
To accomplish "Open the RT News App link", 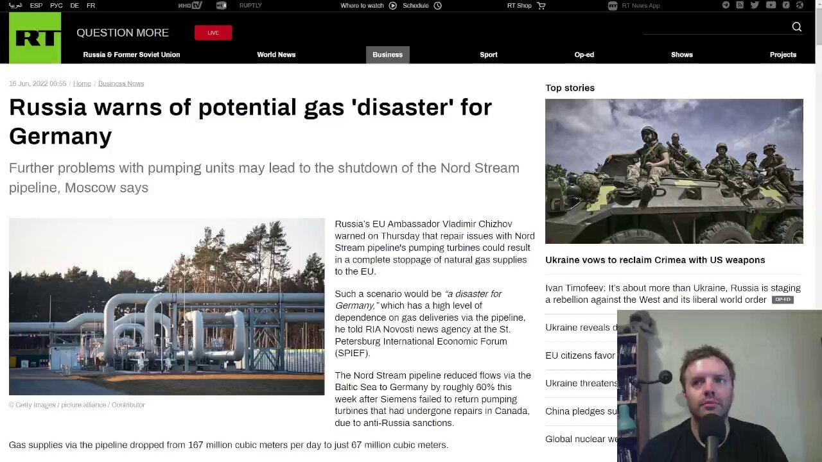I will [x=640, y=5].
